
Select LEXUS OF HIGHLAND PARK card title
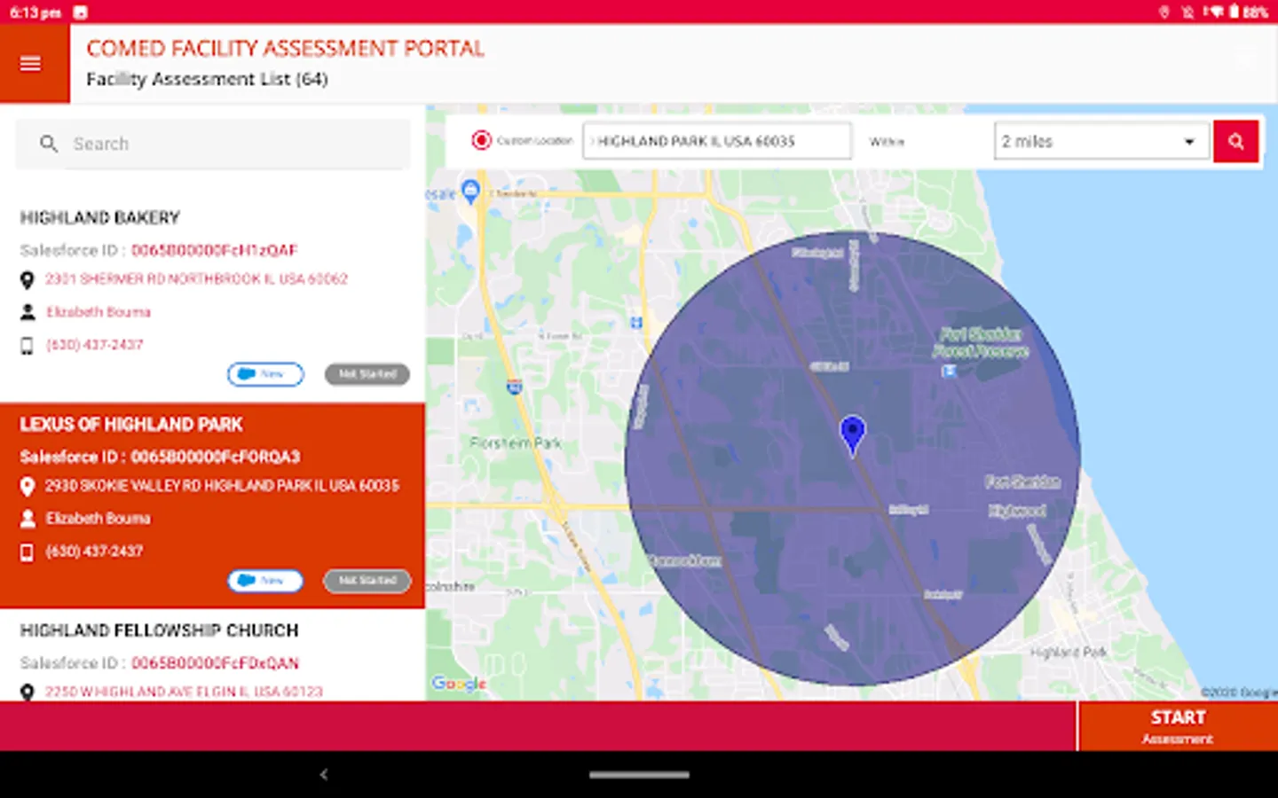coord(131,425)
